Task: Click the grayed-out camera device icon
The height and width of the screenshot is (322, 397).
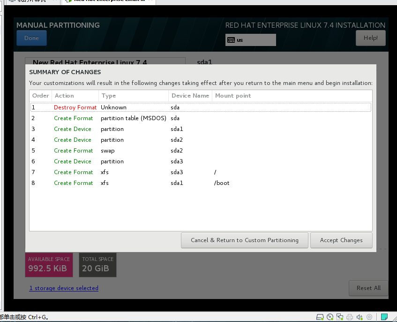Action: 369,317
